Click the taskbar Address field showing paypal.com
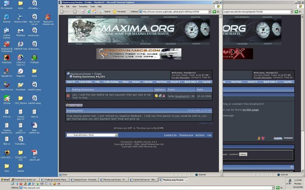Image resolution: width=305 pixels, height=190 pixels. (x=146, y=188)
